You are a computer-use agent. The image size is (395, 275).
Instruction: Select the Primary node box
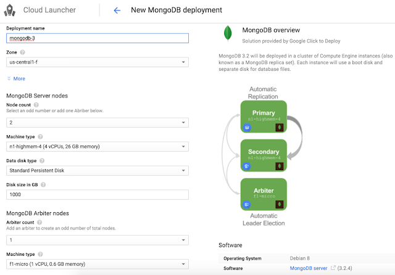pyautogui.click(x=264, y=117)
